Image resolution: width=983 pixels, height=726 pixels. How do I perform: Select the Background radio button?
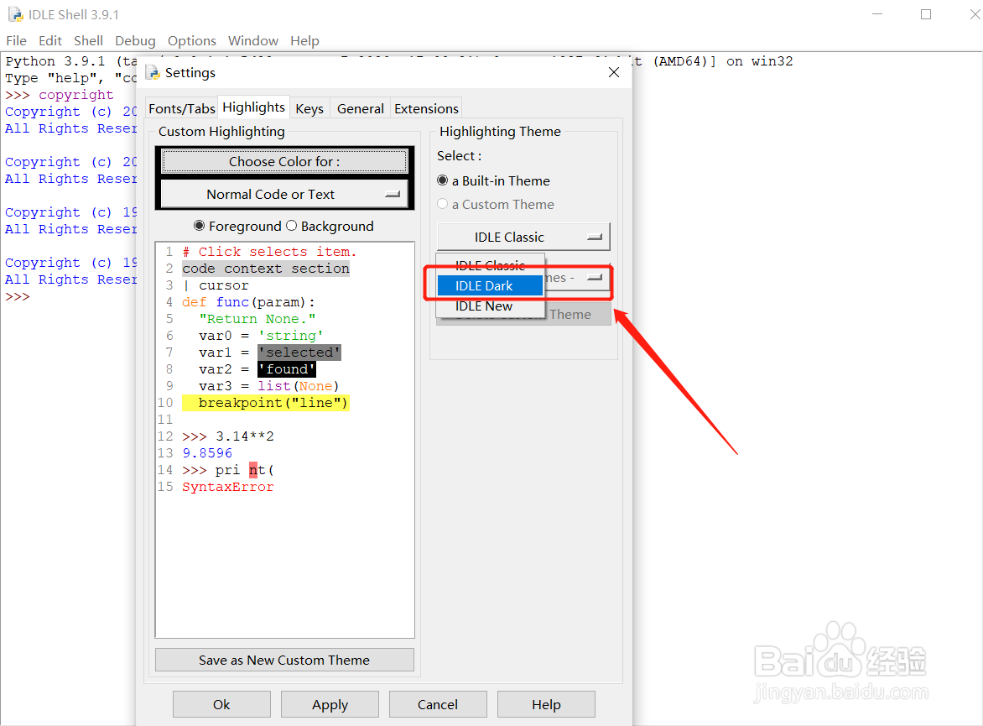pyautogui.click(x=292, y=225)
